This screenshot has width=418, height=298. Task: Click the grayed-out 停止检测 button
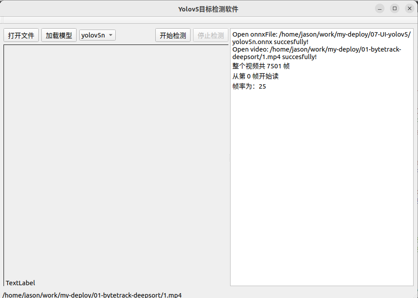210,35
